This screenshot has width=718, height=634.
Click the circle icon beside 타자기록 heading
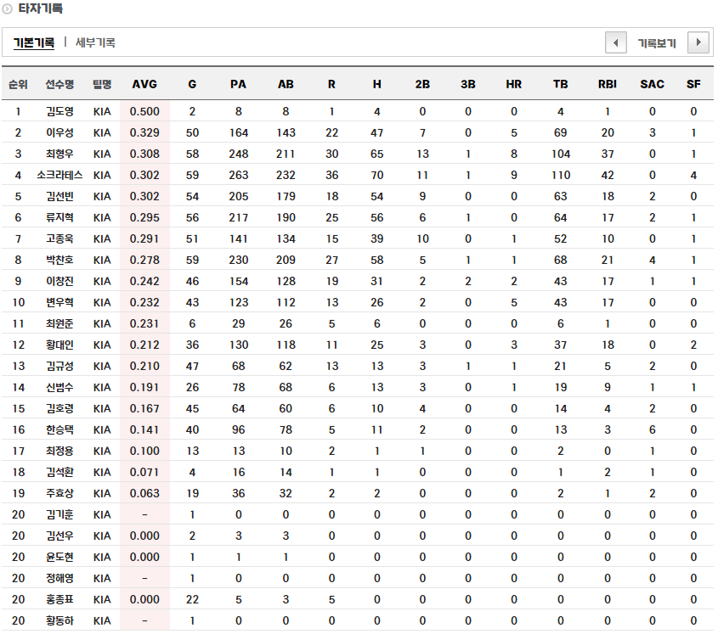coord(8,8)
